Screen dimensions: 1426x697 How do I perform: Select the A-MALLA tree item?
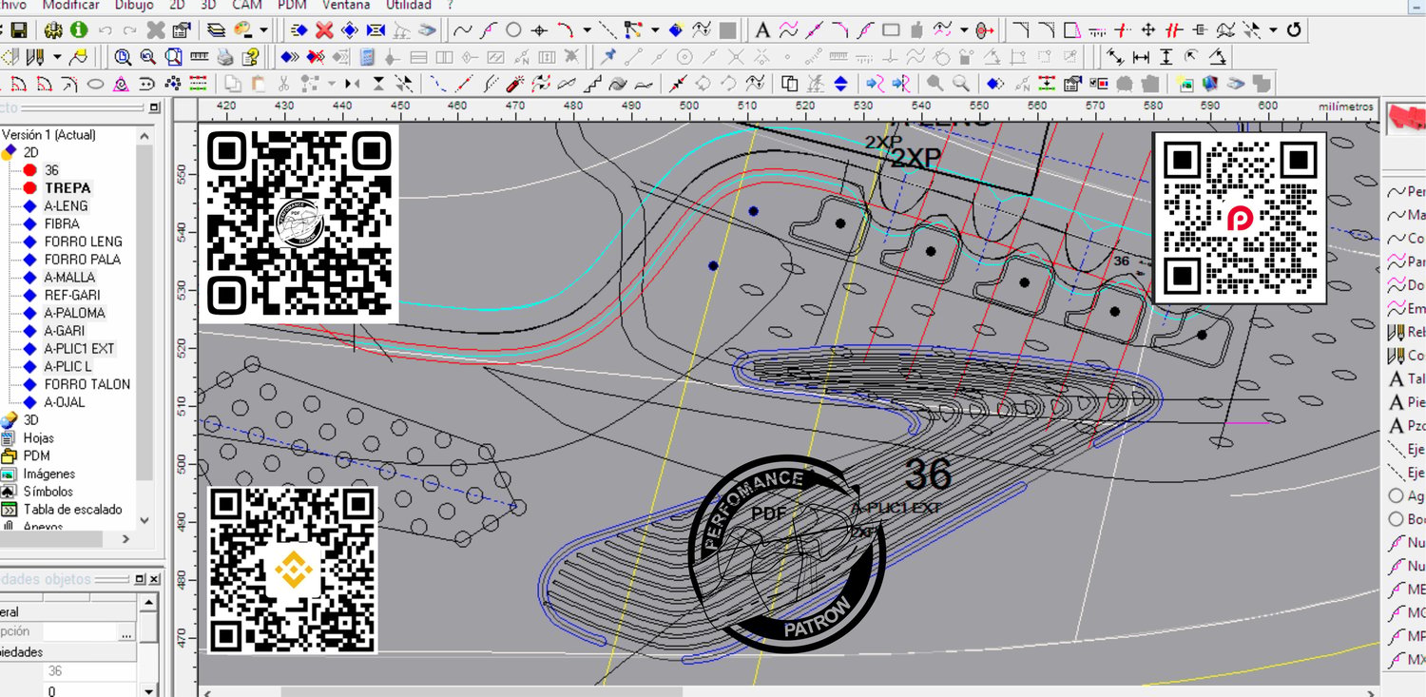coord(69,277)
